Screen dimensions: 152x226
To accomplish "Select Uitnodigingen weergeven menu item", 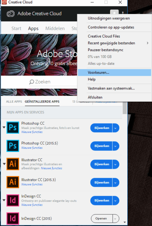I will [x=114, y=19].
